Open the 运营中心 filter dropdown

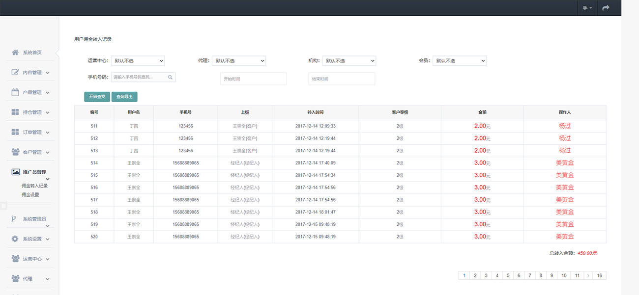coord(138,61)
